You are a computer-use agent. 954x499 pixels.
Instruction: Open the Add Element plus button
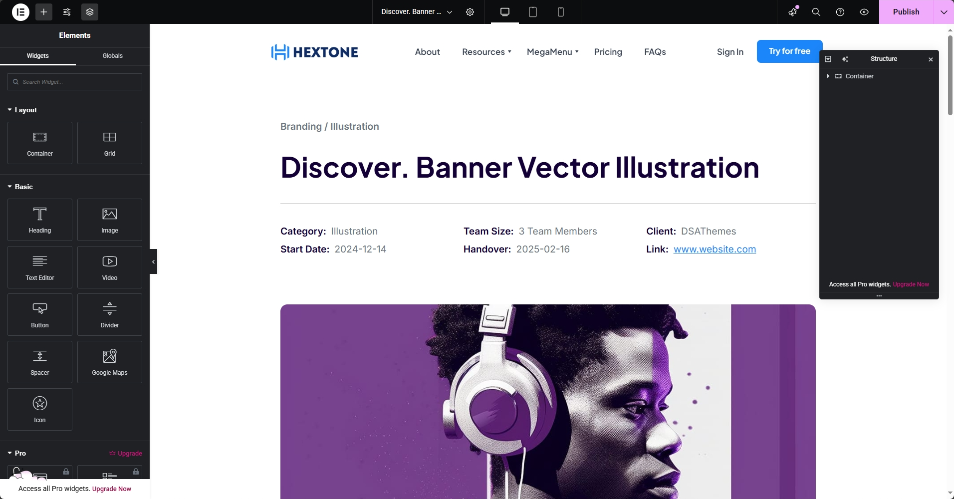coord(44,12)
